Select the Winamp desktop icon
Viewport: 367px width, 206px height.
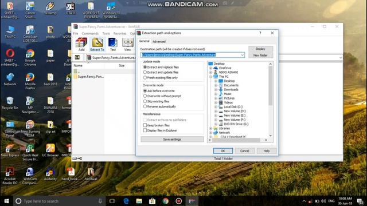[50, 9]
